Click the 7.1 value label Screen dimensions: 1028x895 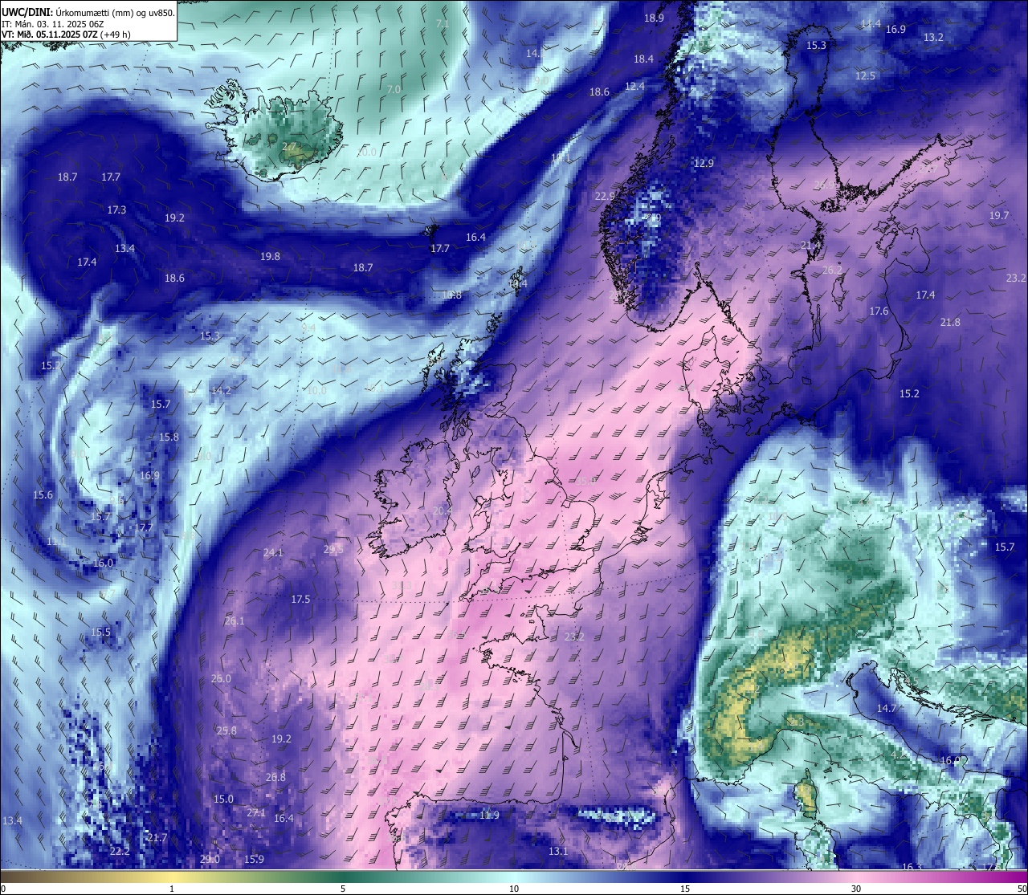[443, 24]
